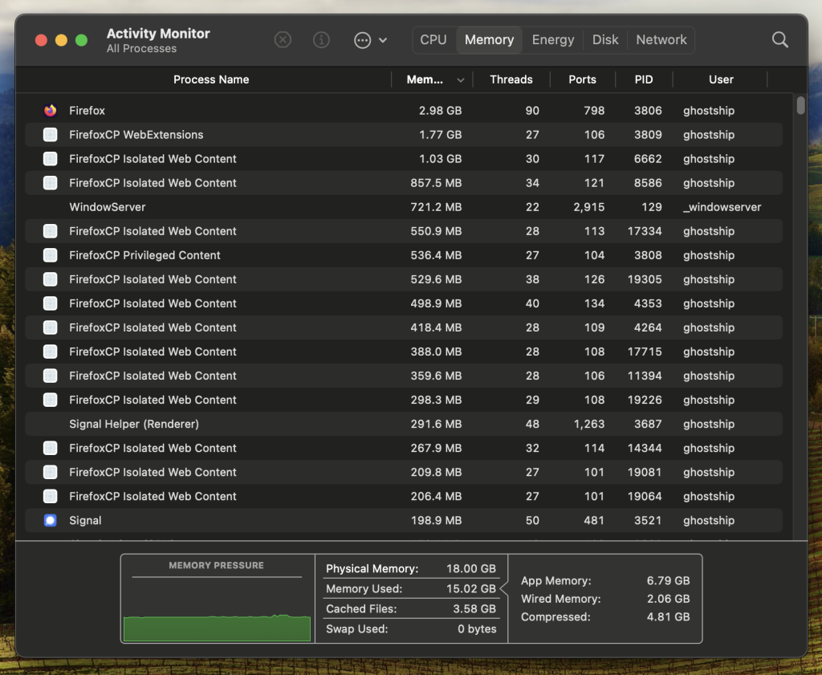822x675 pixels.
Task: Open the search magnifier icon
Action: click(780, 40)
